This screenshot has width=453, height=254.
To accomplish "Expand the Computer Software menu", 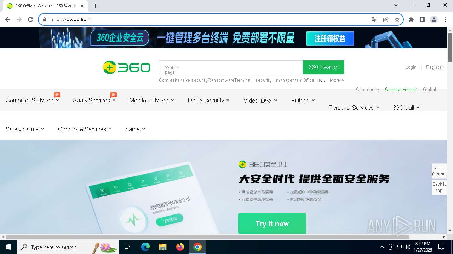I will [32, 100].
